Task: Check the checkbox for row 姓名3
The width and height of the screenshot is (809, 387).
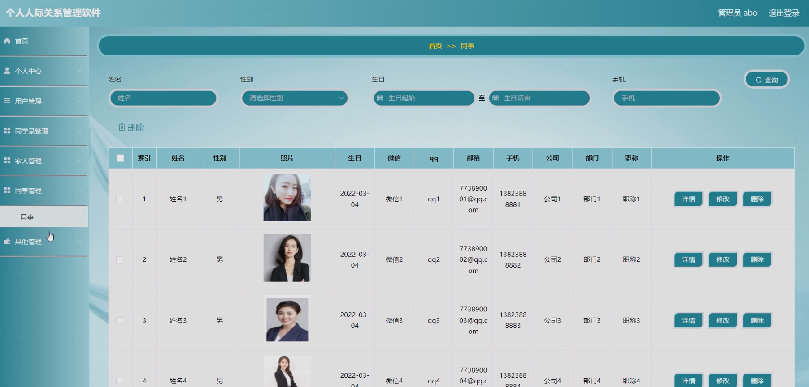Action: pos(120,320)
